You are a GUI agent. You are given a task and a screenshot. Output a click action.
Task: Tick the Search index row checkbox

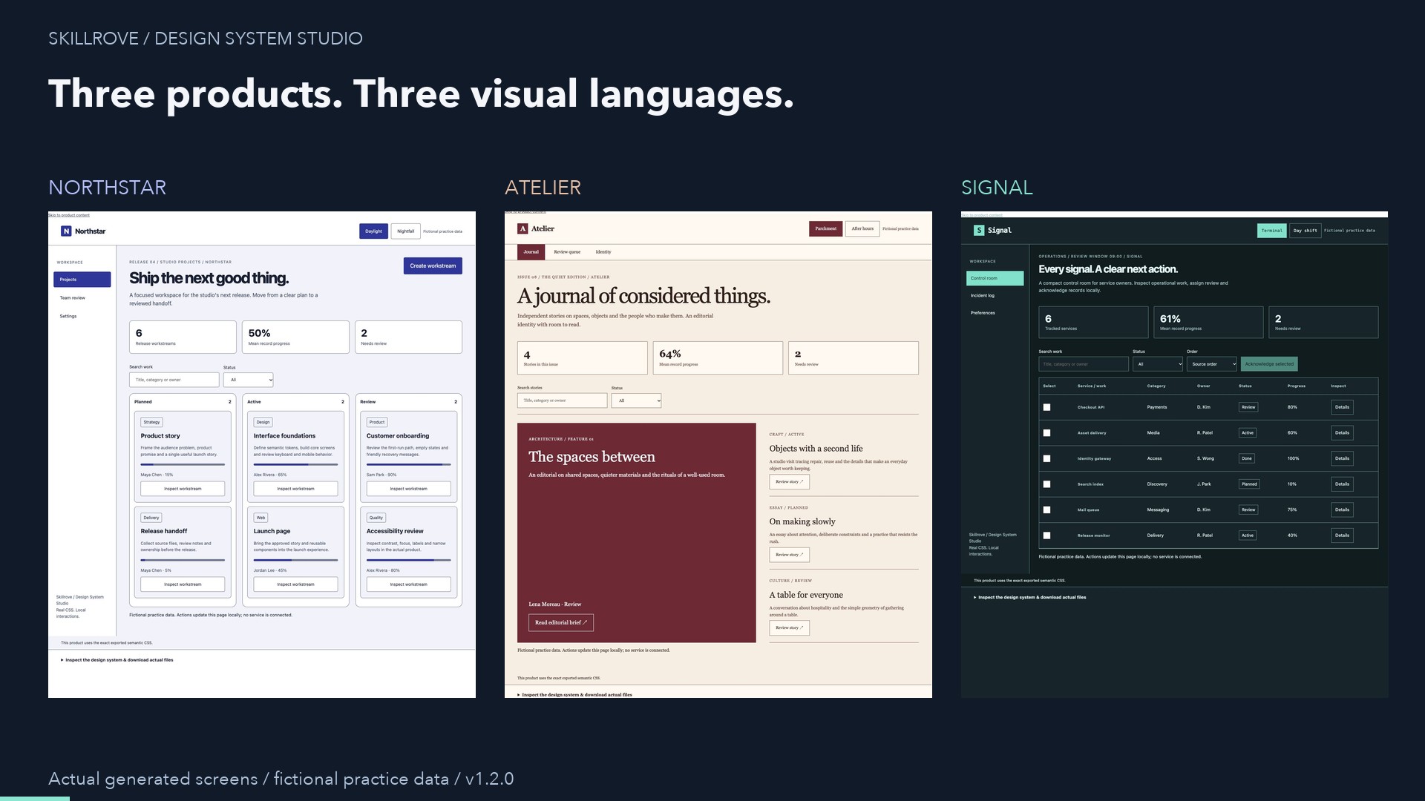[x=1046, y=484]
